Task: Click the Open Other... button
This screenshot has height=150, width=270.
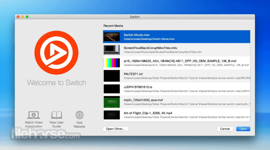Action: pos(115,129)
